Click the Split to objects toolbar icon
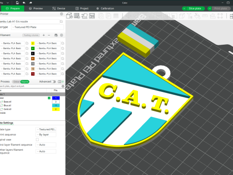 click(x=101, y=16)
